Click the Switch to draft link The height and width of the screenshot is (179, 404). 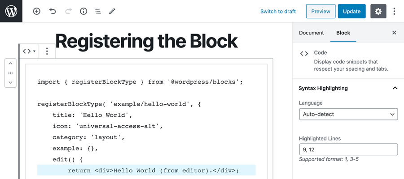click(x=278, y=11)
